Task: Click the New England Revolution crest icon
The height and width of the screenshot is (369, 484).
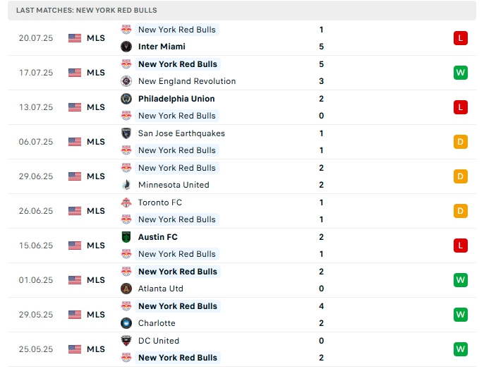Action: [126, 81]
